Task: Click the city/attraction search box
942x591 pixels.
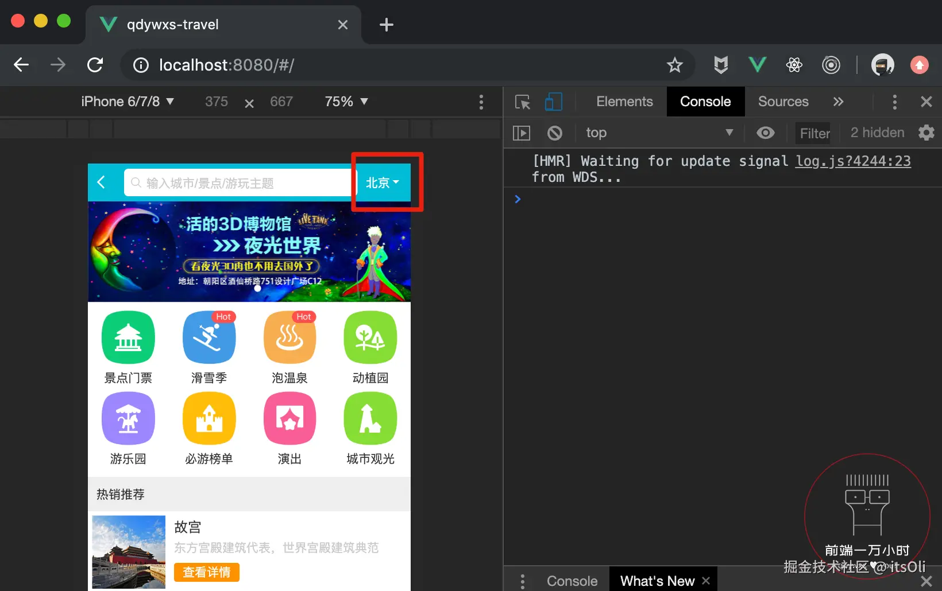Action: coord(240,182)
